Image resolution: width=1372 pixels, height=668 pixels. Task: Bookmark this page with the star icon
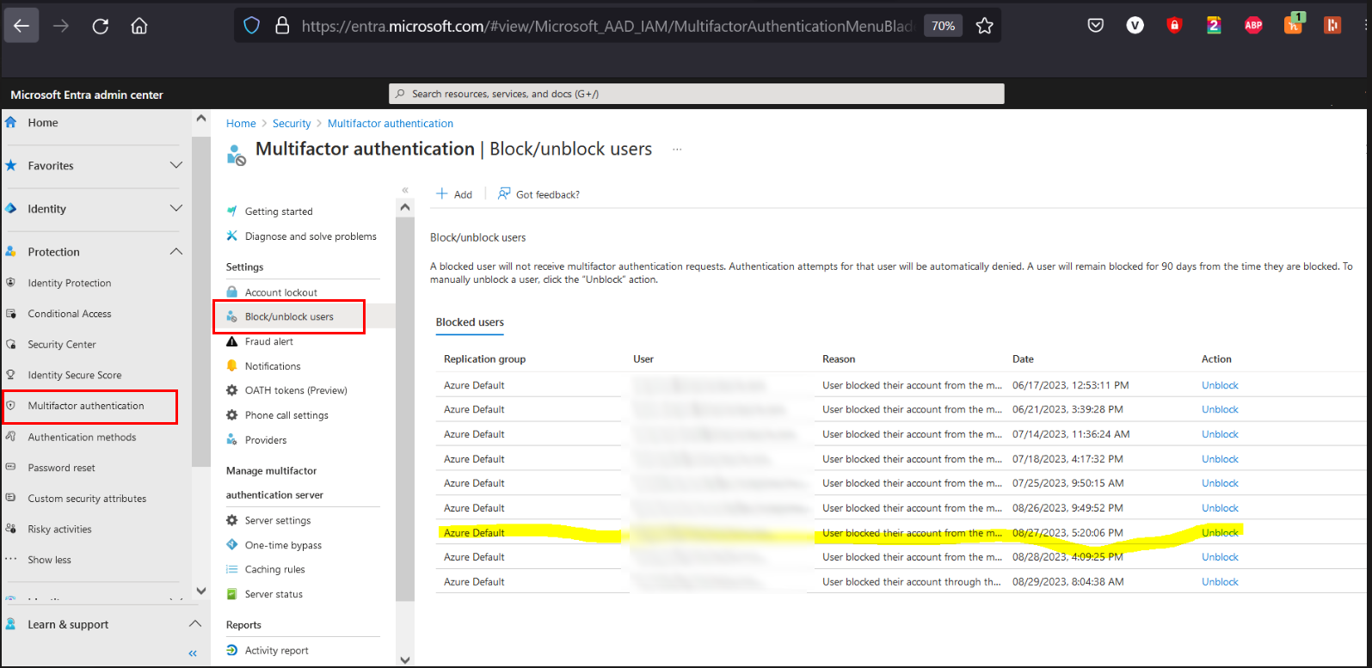point(984,26)
